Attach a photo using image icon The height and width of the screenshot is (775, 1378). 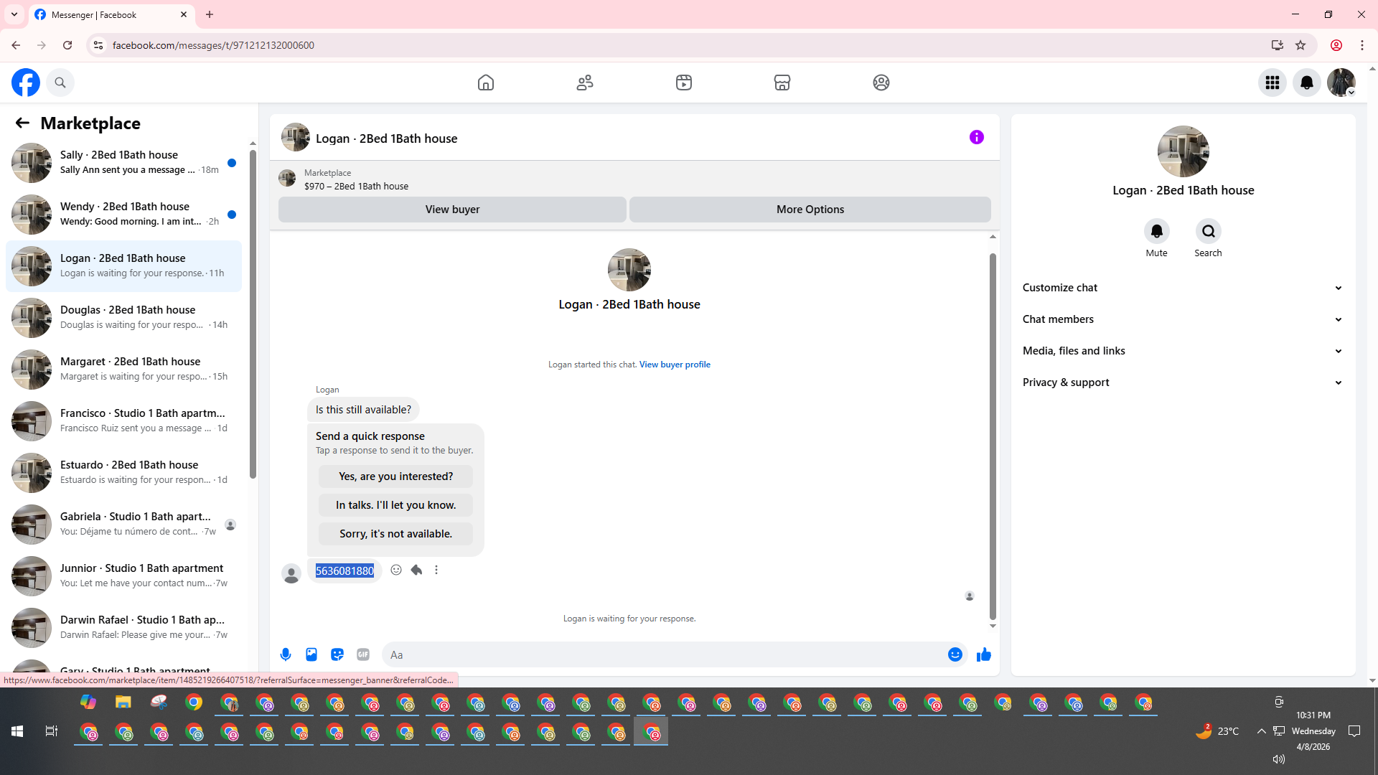[x=311, y=654]
